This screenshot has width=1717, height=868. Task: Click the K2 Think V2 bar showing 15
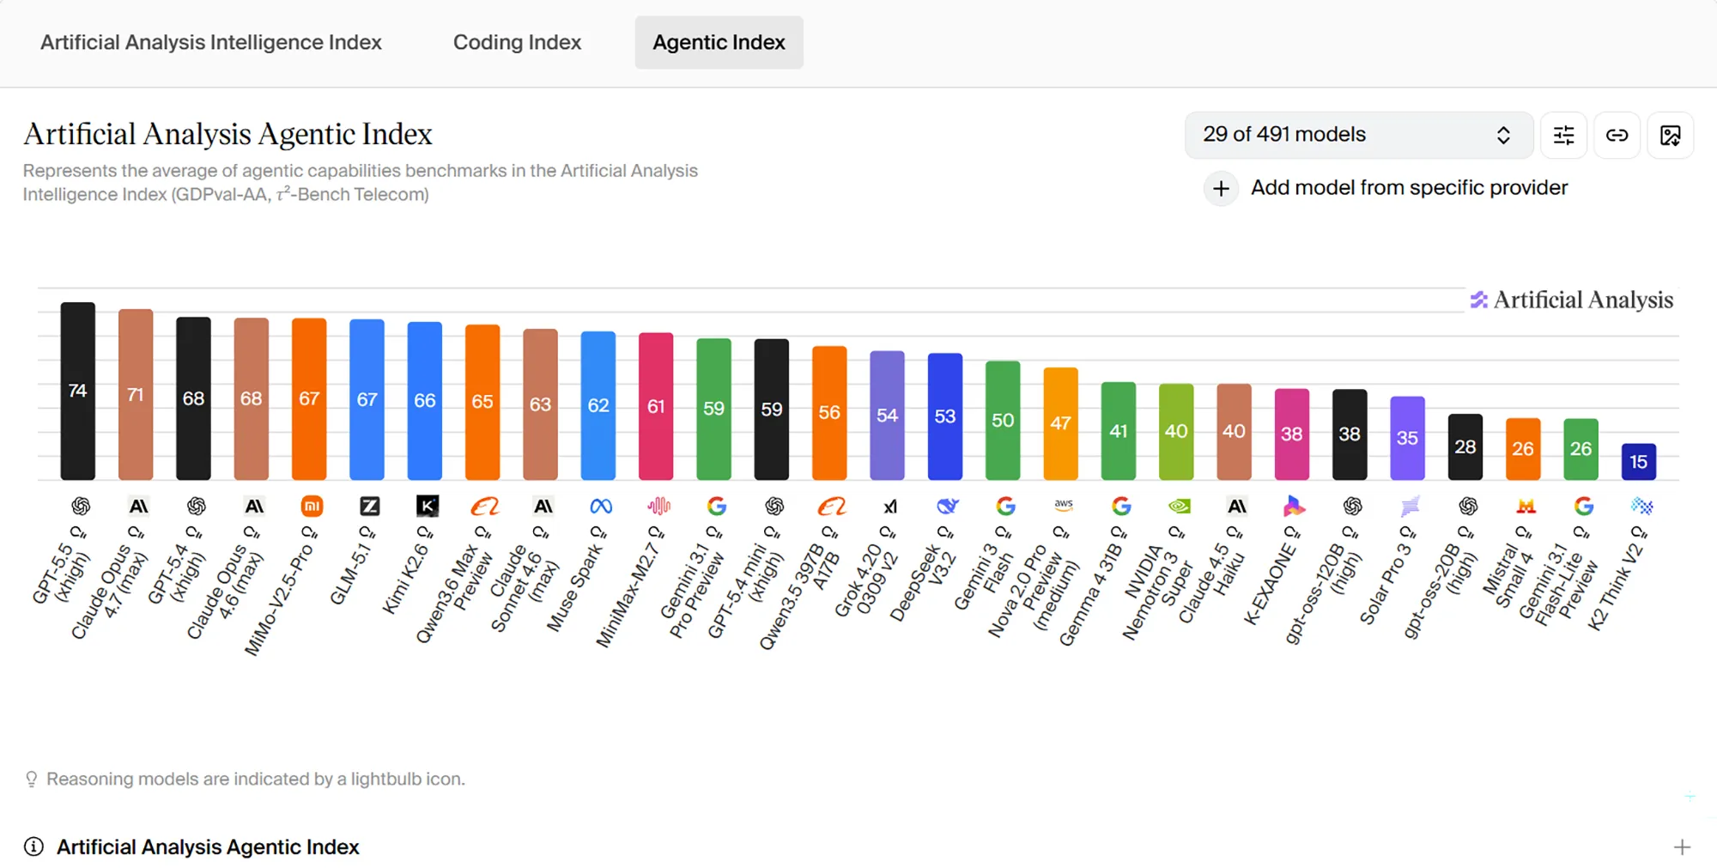[1638, 462]
